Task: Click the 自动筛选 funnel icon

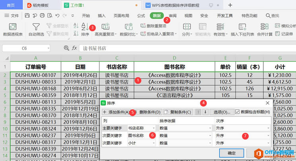Action: [x=36, y=27]
